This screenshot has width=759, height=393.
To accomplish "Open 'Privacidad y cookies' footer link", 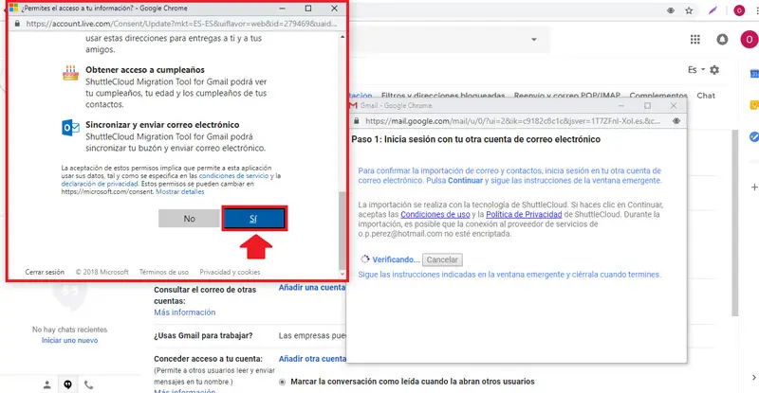I will tap(230, 272).
